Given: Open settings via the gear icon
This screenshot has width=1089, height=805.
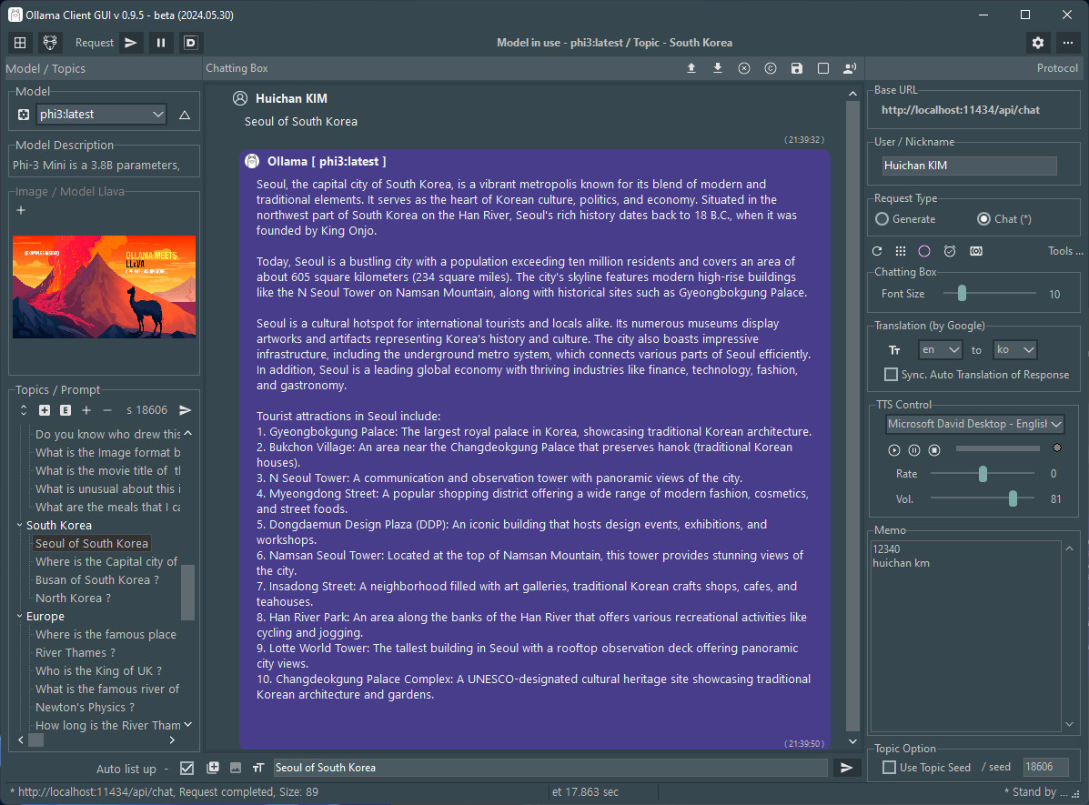Looking at the screenshot, I should coord(1038,43).
